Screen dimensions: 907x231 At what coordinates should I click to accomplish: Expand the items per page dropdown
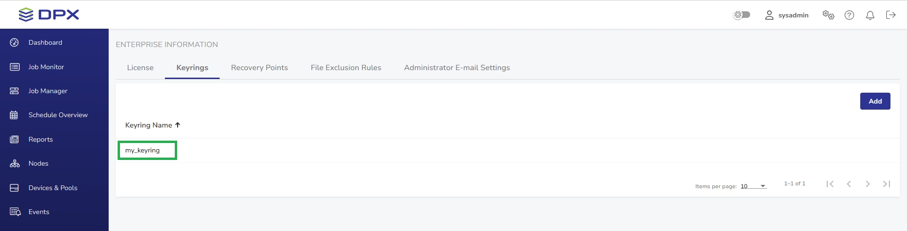point(753,186)
